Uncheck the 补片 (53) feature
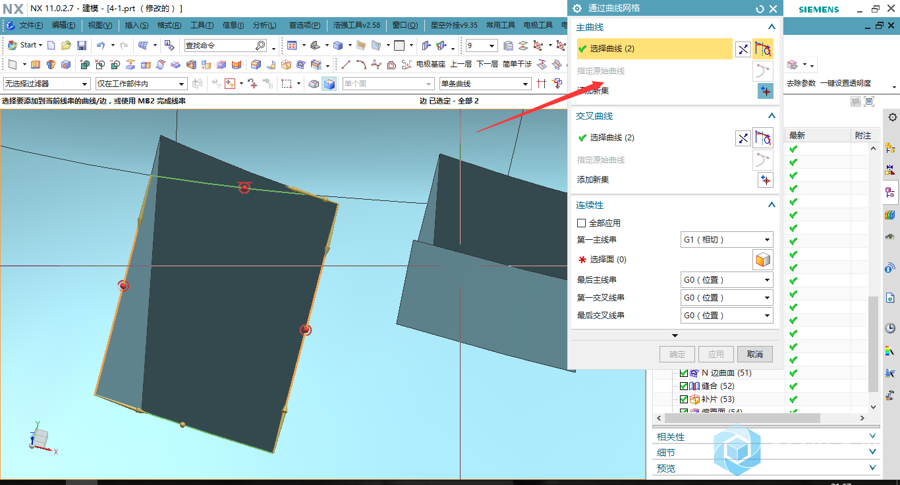 683,399
